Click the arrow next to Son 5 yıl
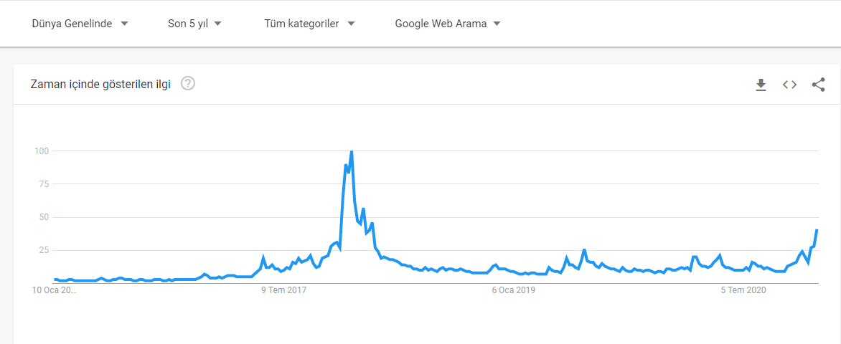This screenshot has width=841, height=344. click(x=218, y=24)
